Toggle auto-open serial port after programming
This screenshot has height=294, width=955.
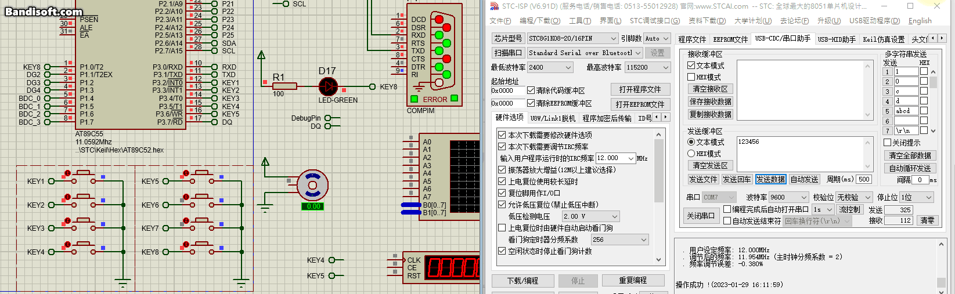(727, 209)
